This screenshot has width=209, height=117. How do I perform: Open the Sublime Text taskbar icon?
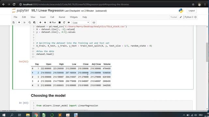60,115
